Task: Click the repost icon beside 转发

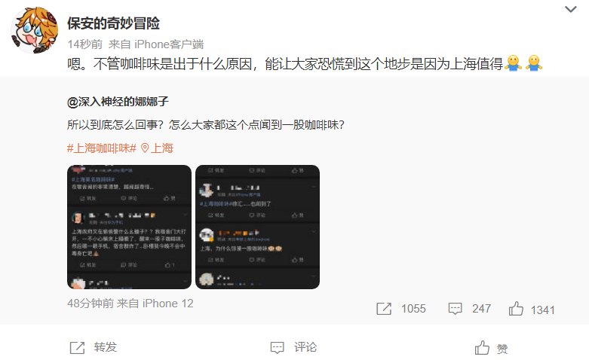Action: click(78, 348)
